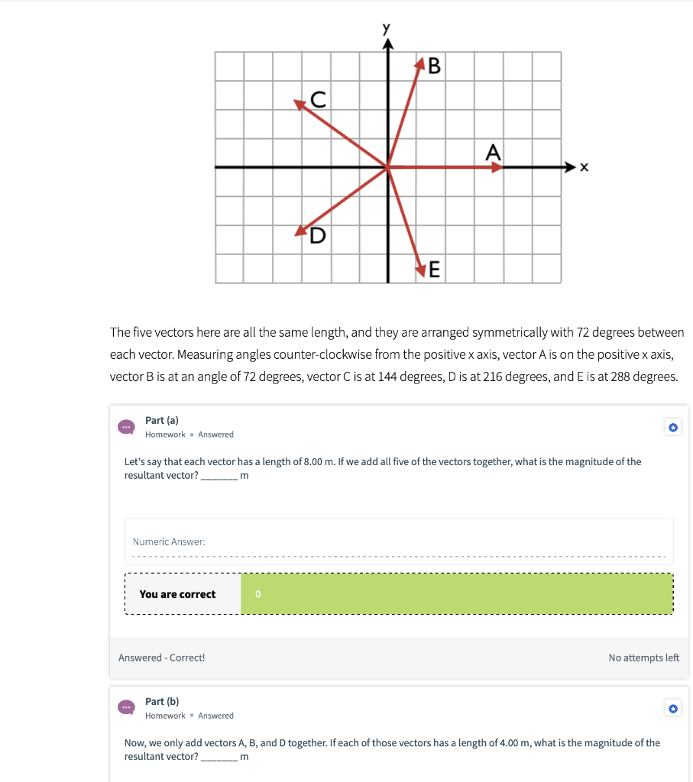Image resolution: width=693 pixels, height=782 pixels.
Task: Select vector label B on the diagram
Action: click(434, 66)
